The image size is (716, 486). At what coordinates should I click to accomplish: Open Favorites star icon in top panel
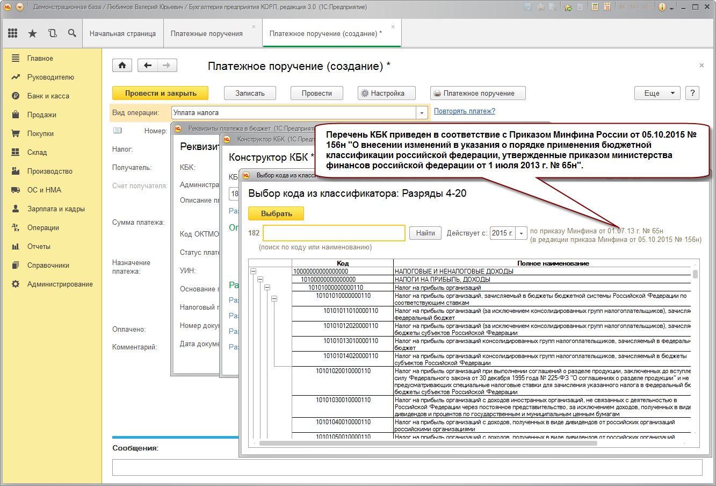point(32,33)
